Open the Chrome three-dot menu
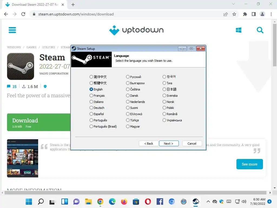Viewport: 277px width, 208px height. pyautogui.click(x=271, y=14)
